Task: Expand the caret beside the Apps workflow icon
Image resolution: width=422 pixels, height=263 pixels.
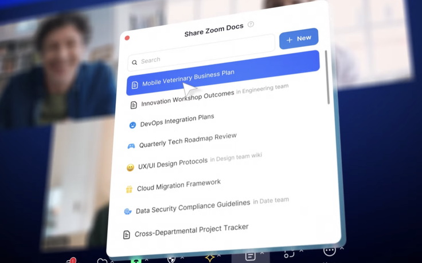Action: (x=301, y=250)
